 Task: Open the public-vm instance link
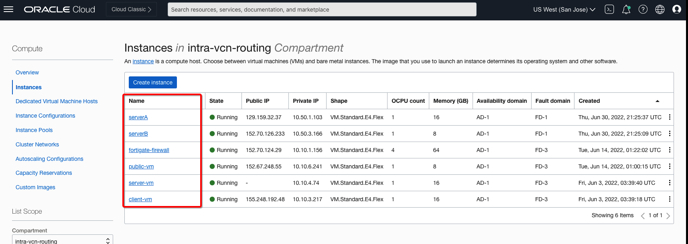[x=141, y=166]
